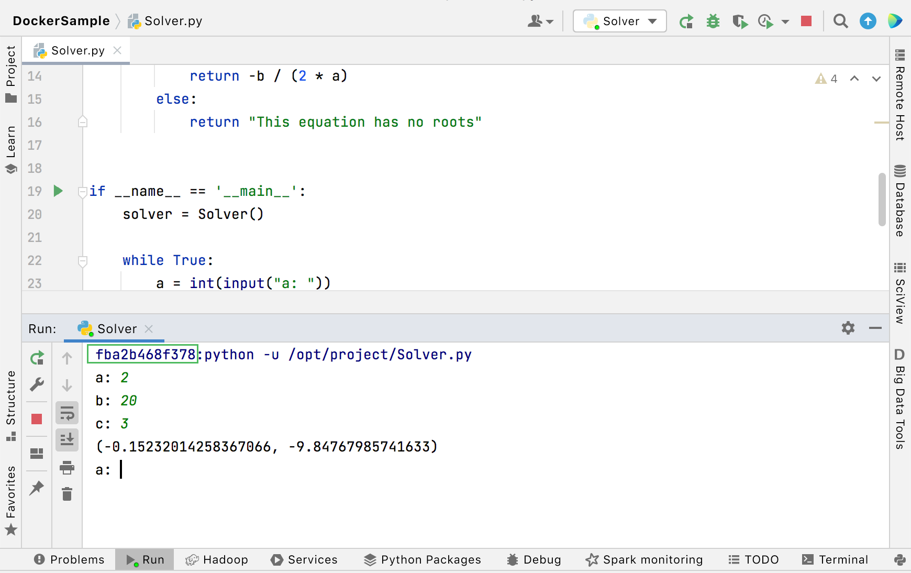Switch to the Terminal tab
Screen dimensions: 911x573
[x=835, y=559]
